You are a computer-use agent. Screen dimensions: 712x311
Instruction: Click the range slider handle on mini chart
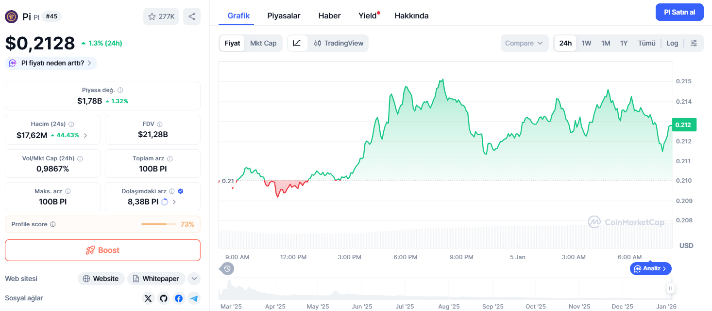670,289
